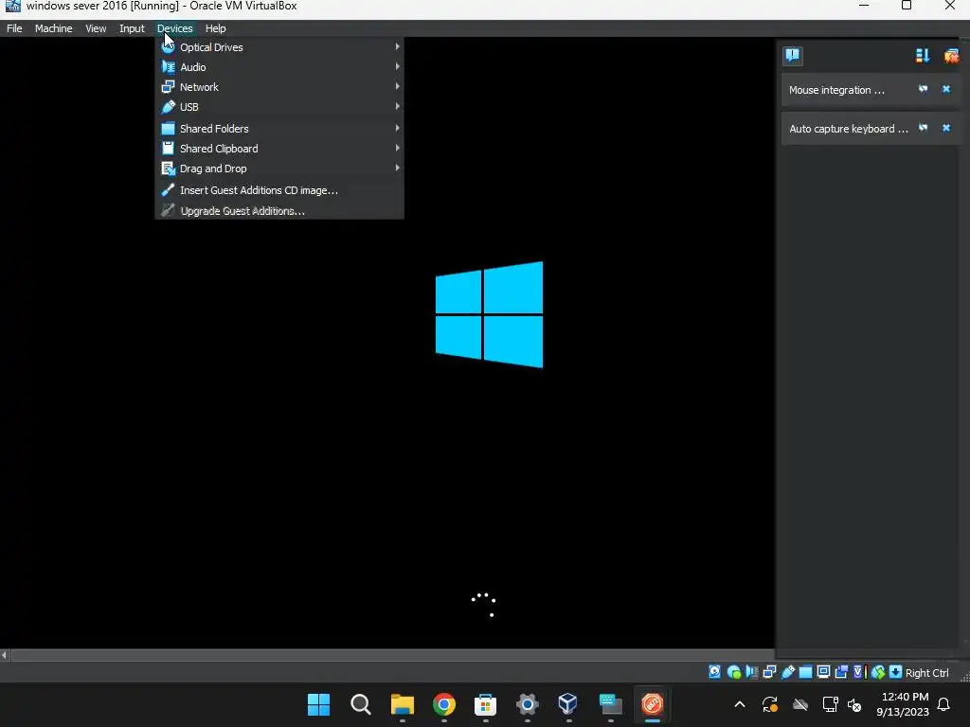Image resolution: width=970 pixels, height=727 pixels.
Task: Click Upgrade Guest Additions entry
Action: tap(279, 211)
